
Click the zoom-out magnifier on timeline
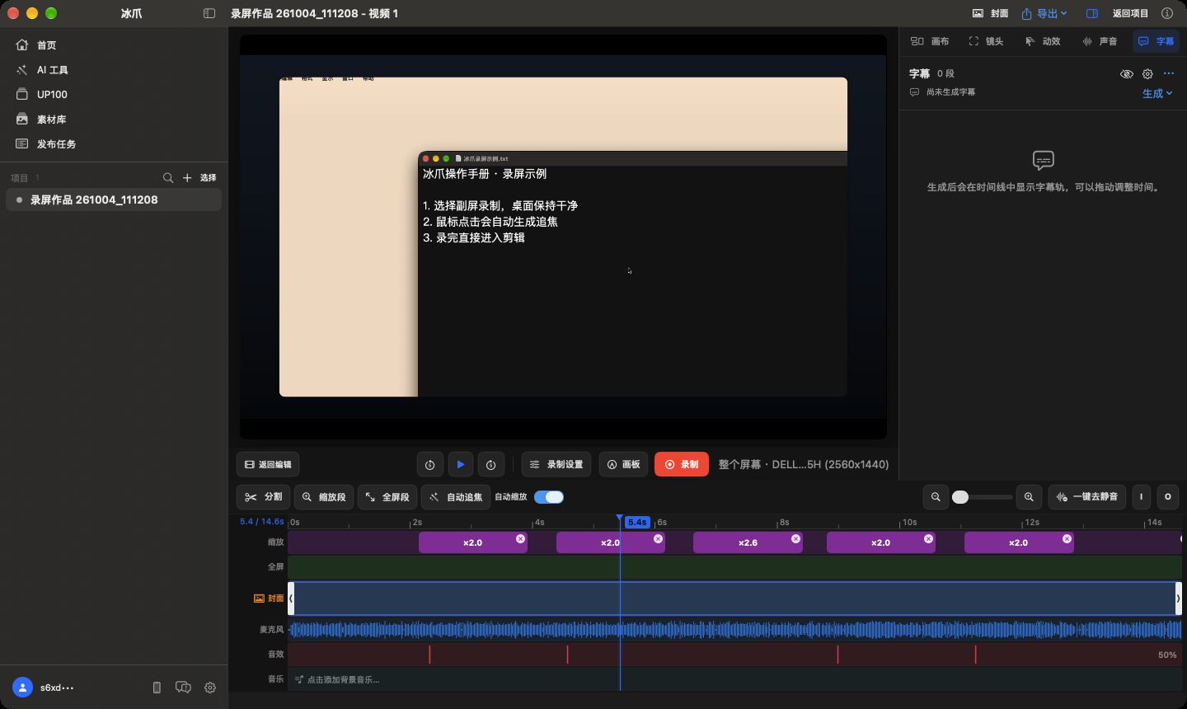pyautogui.click(x=936, y=497)
